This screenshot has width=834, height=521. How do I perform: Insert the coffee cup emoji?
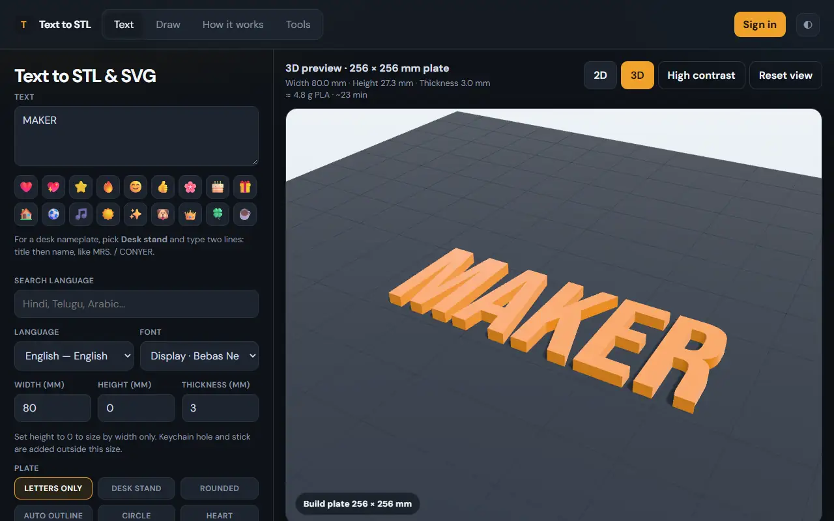[x=245, y=214]
